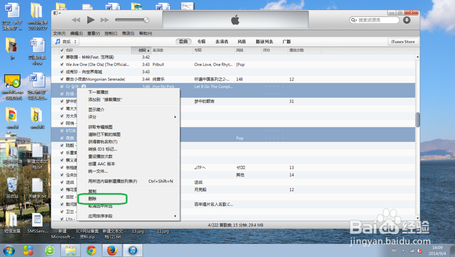455x257 pixels.
Task: Click the arrow icon beside 다 잊어 title
Action: (84, 86)
